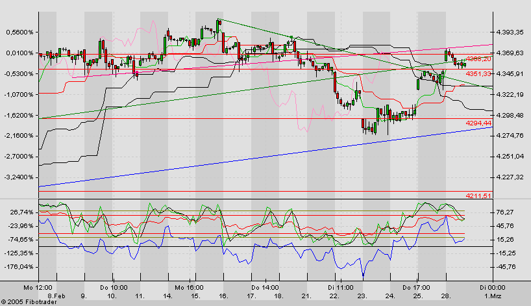
Task: Click the 15,26 oscillator scale value
Action: pos(504,240)
